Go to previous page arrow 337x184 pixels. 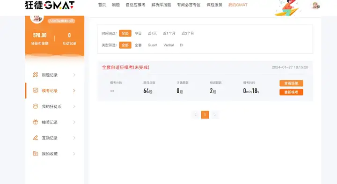[x=195, y=115]
